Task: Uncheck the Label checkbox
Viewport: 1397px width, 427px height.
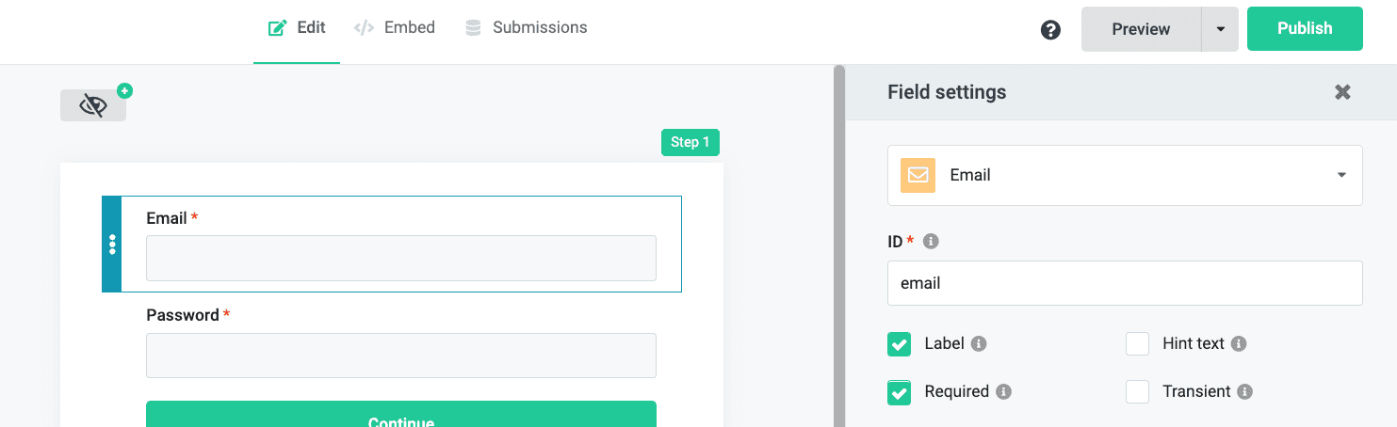Action: tap(900, 344)
